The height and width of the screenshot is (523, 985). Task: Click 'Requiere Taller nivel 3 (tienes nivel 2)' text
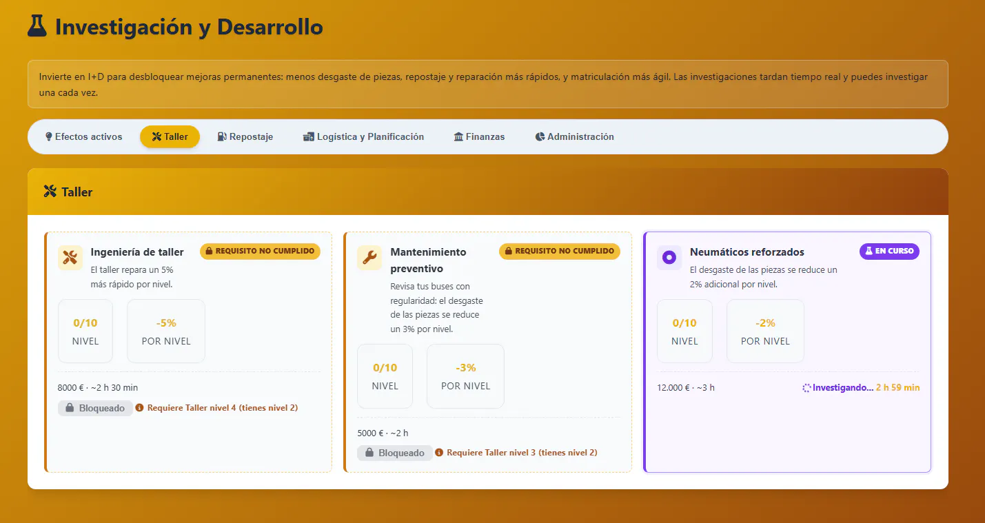click(x=522, y=453)
